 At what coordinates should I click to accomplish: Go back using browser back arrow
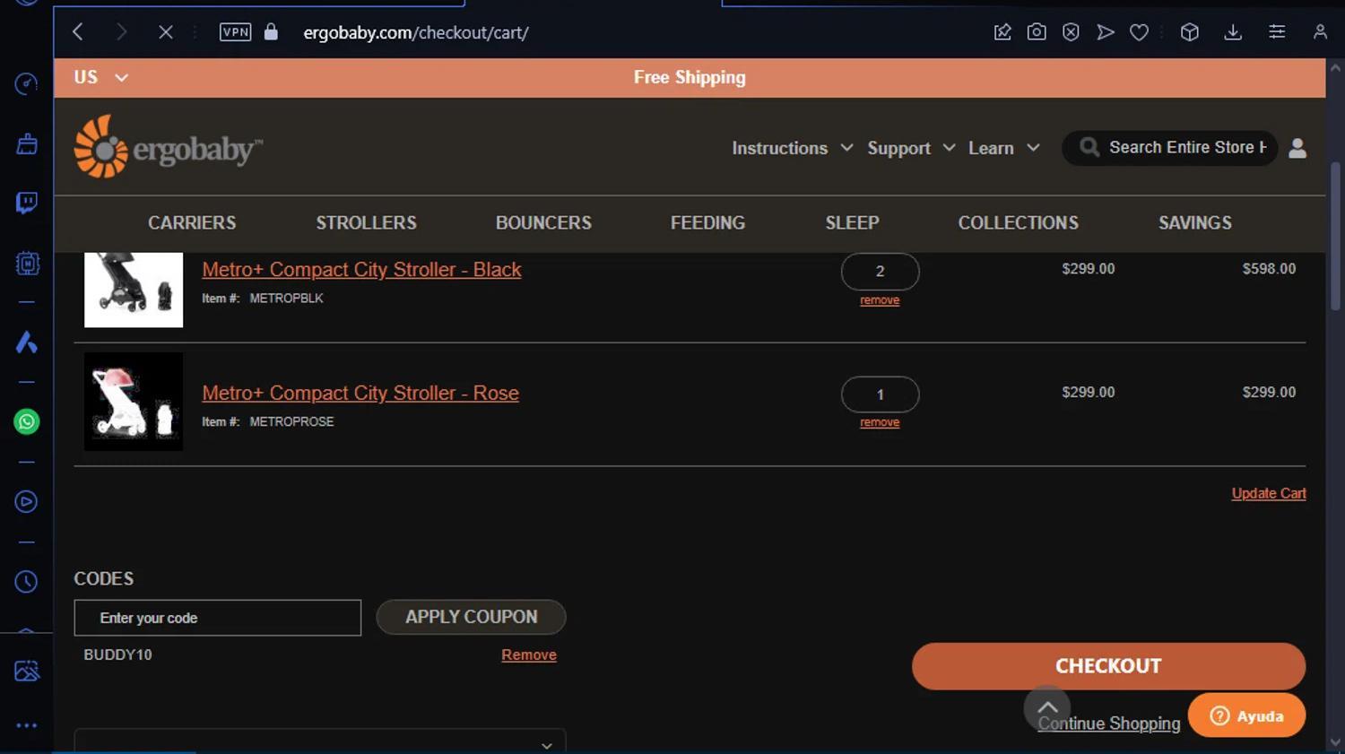click(78, 32)
